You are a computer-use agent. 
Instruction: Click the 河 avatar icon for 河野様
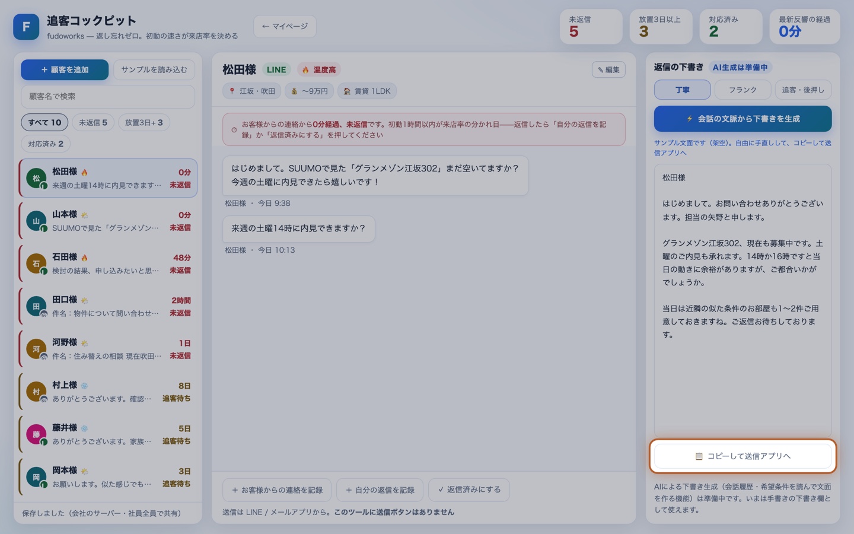click(x=36, y=349)
